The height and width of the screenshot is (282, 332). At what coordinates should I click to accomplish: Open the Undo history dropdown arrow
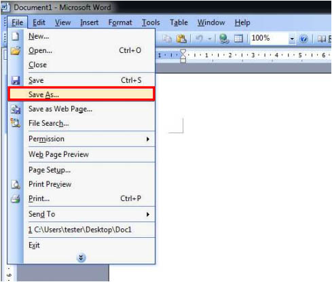tap(210, 39)
